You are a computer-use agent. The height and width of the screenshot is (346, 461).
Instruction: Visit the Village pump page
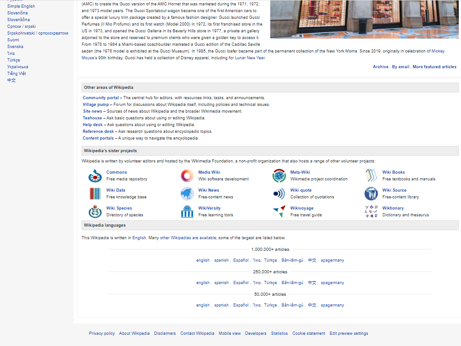[96, 105]
